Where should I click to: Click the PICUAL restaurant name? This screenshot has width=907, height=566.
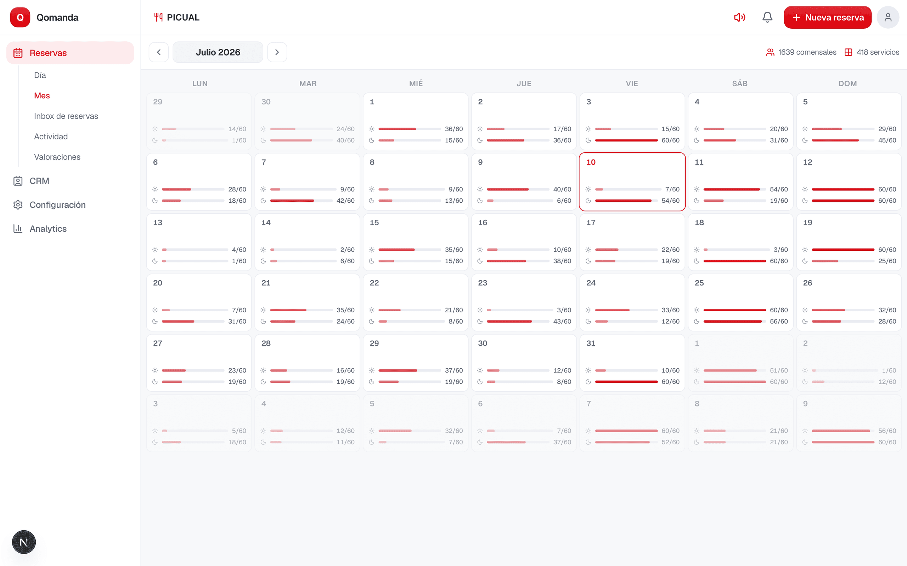click(183, 17)
